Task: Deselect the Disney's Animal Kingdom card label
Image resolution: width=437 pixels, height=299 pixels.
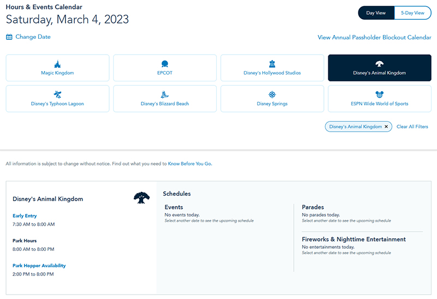Action: (x=379, y=73)
